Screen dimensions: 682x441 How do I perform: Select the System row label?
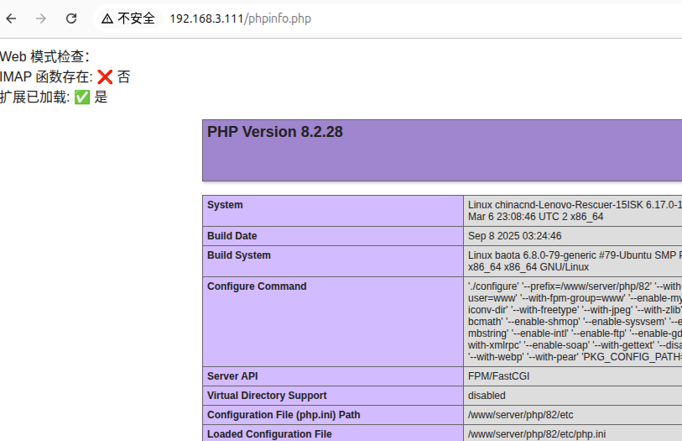tap(225, 205)
